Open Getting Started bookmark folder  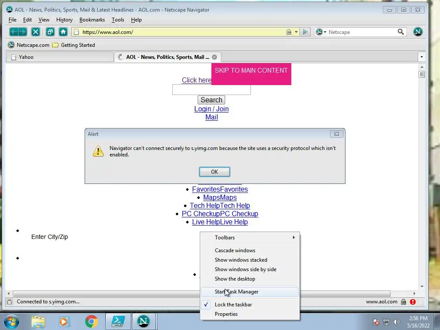(x=74, y=45)
